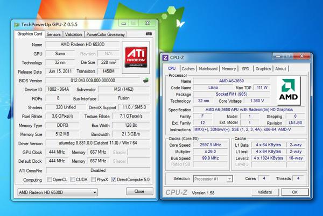Viewport: 323px width, 216px height.
Task: Click the Release Date value Jun 15, 2011
Action: (x=60, y=71)
